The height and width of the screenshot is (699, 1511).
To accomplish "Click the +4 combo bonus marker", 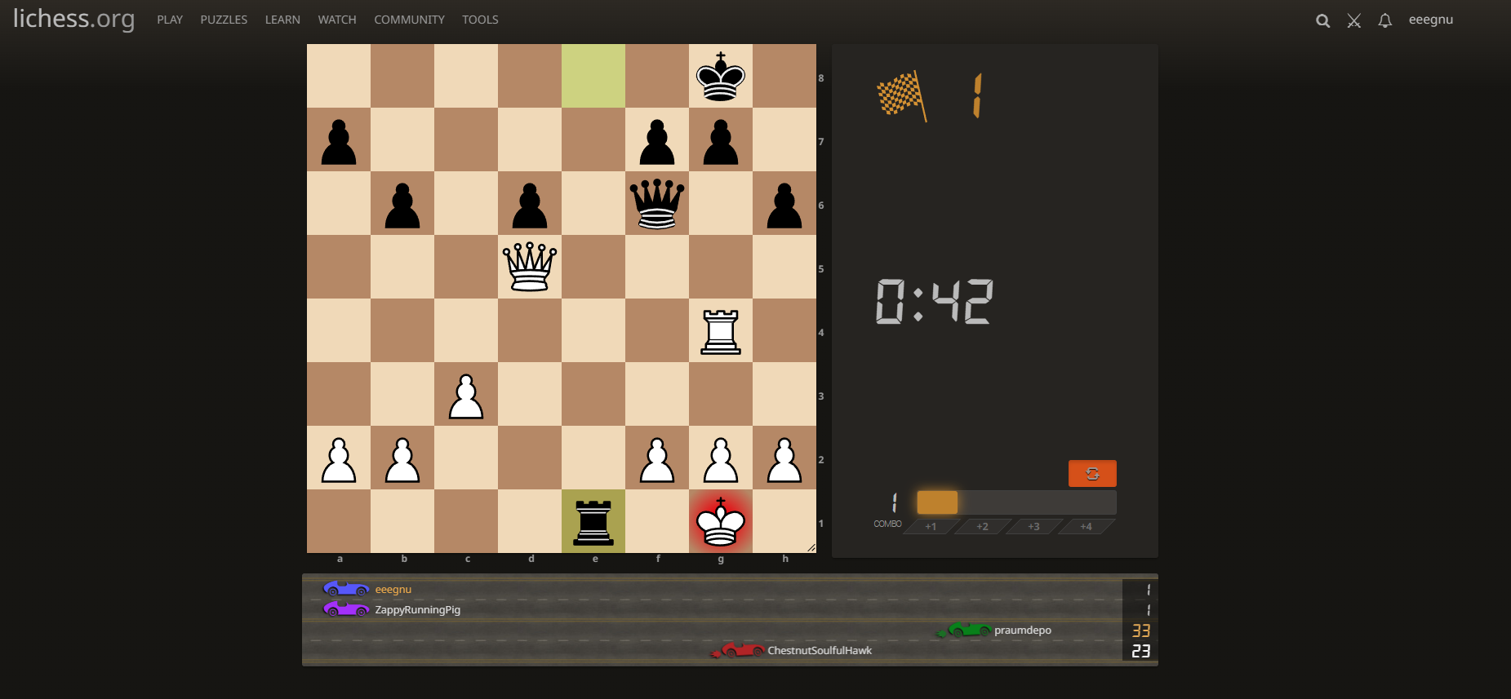I will pyautogui.click(x=1086, y=526).
